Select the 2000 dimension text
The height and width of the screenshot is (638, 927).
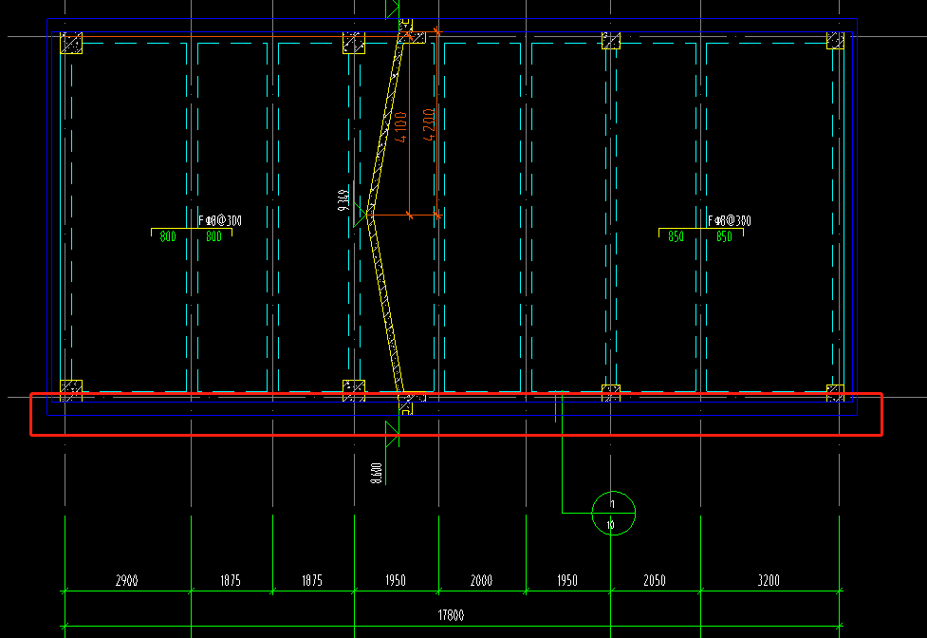coord(481,581)
